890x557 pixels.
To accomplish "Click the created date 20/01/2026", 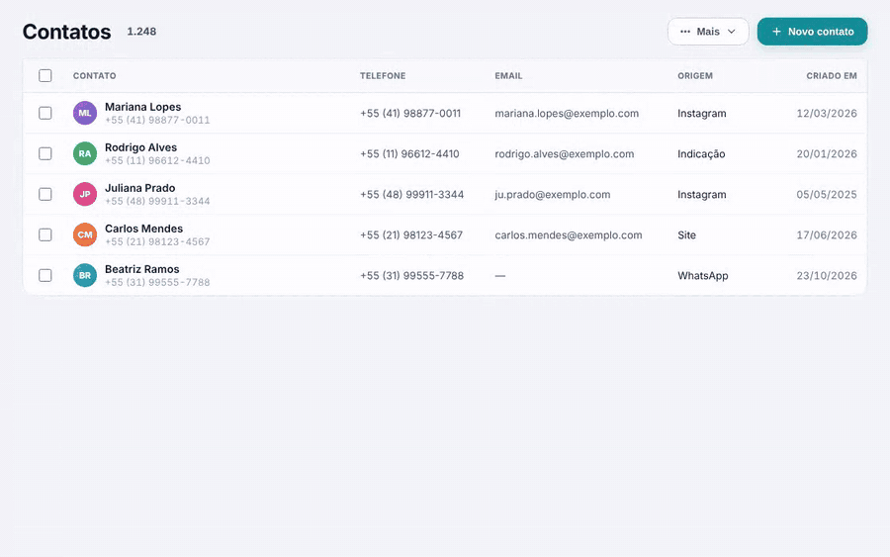I will click(827, 154).
